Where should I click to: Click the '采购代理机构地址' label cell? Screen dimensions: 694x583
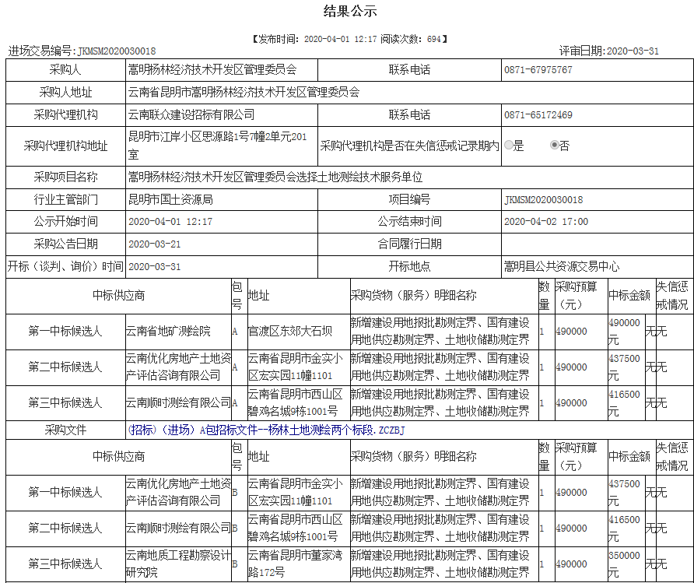[x=65, y=146]
